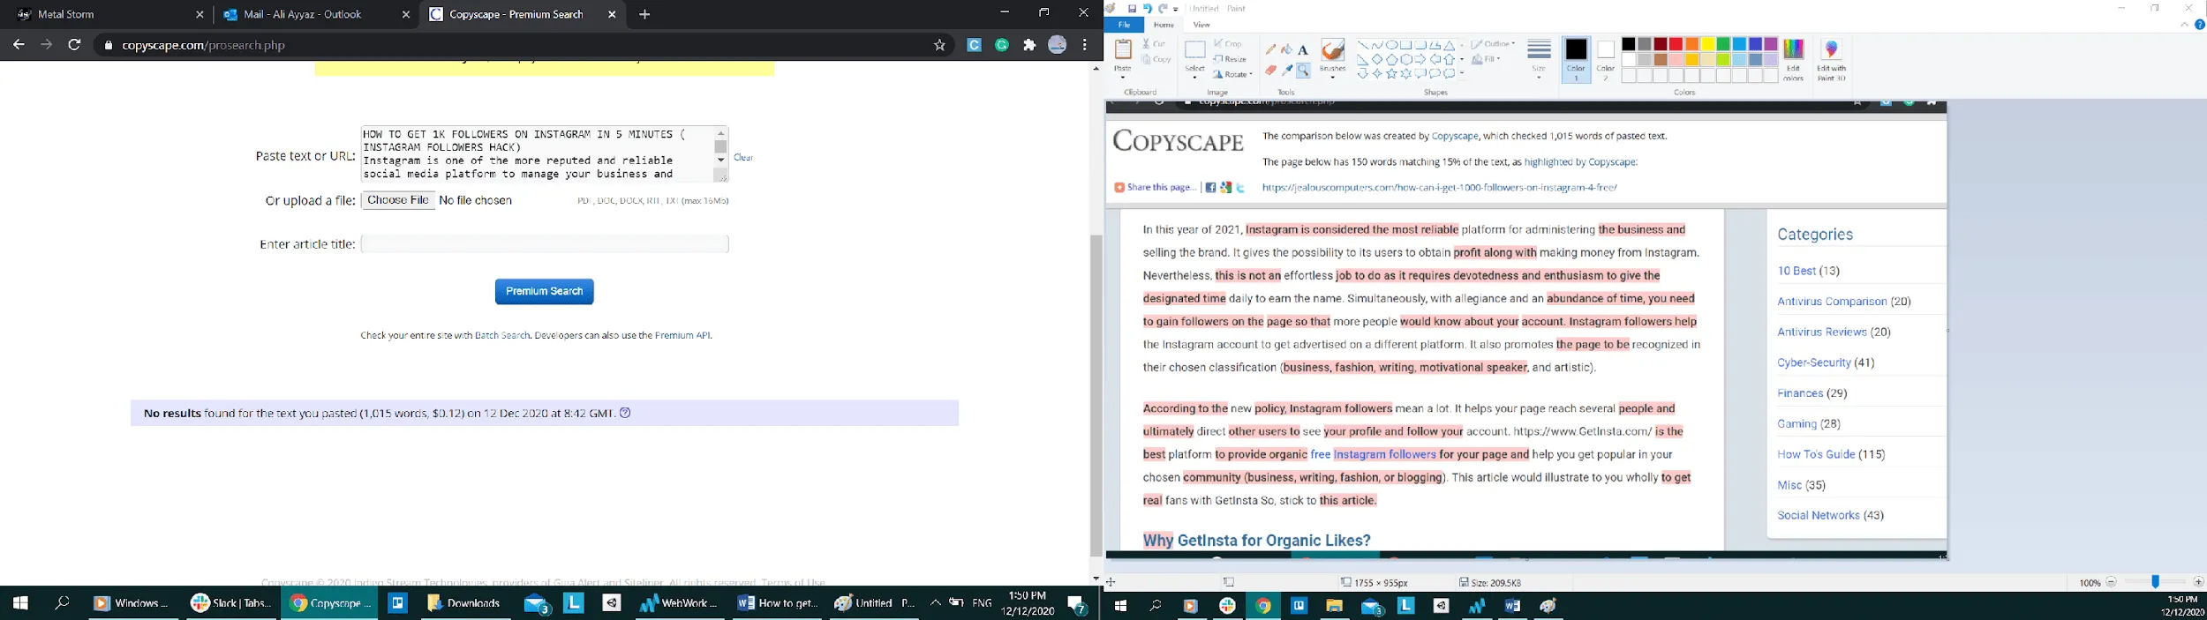Switch to the Home ribbon tab
2207x620 pixels.
point(1164,25)
